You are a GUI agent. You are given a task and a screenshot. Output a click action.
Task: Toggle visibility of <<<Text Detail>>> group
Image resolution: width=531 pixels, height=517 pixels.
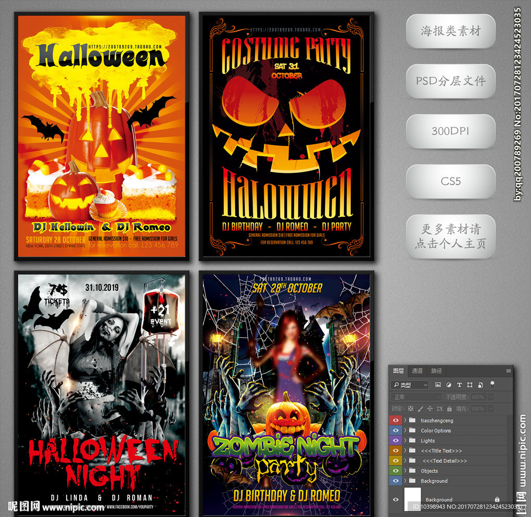[x=396, y=460]
